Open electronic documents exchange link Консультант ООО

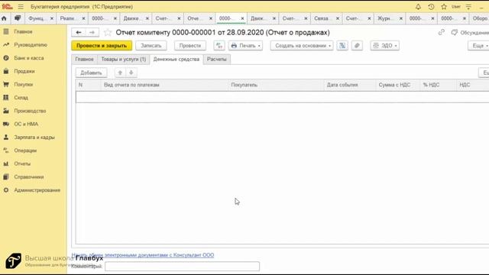[143, 255]
